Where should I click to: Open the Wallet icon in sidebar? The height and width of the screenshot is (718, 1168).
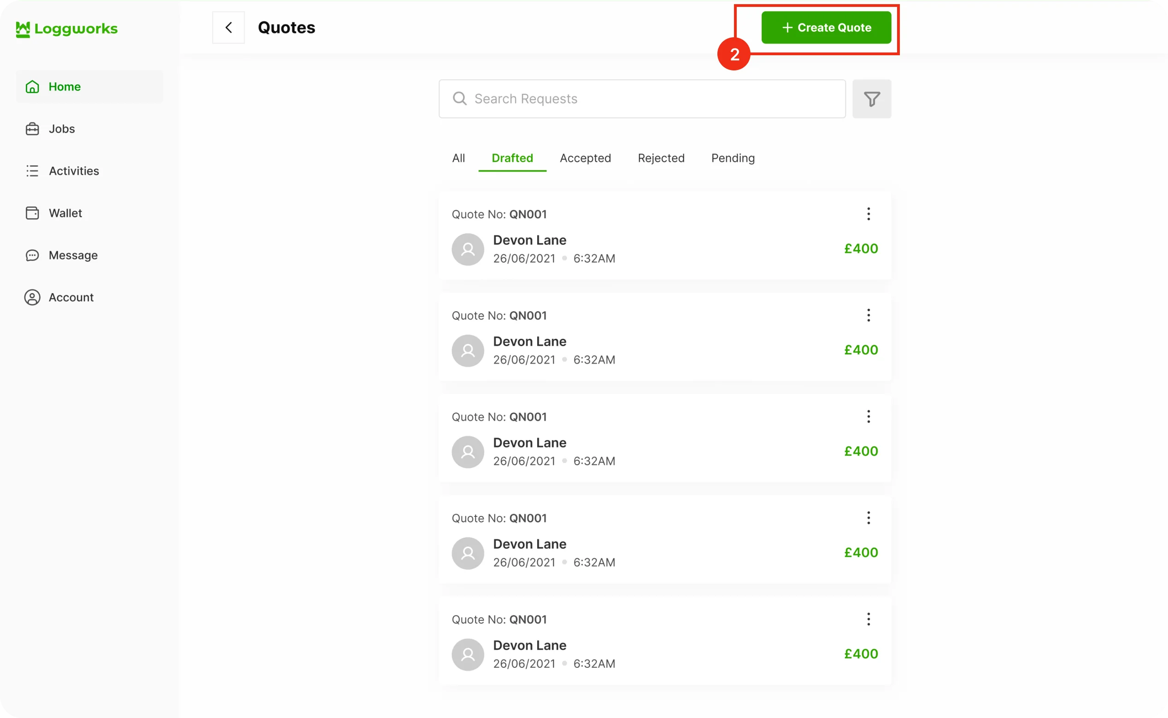pyautogui.click(x=32, y=213)
